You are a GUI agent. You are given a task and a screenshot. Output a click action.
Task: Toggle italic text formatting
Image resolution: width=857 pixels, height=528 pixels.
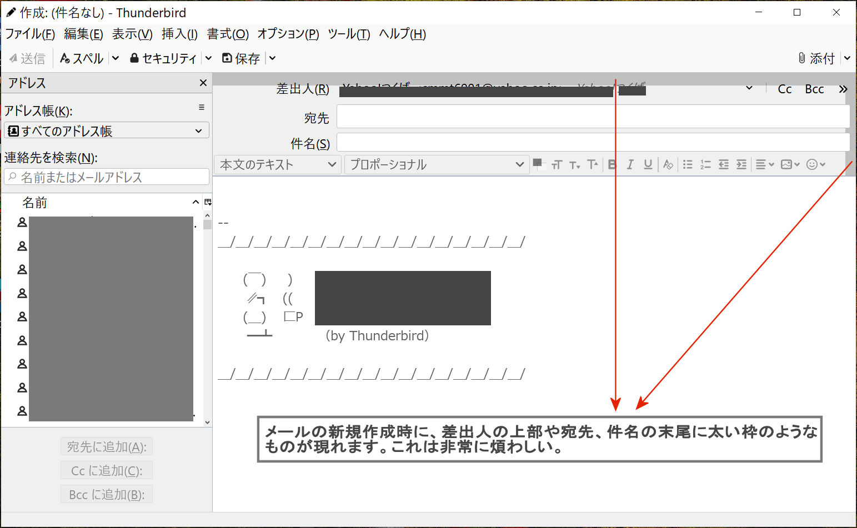[x=630, y=164]
